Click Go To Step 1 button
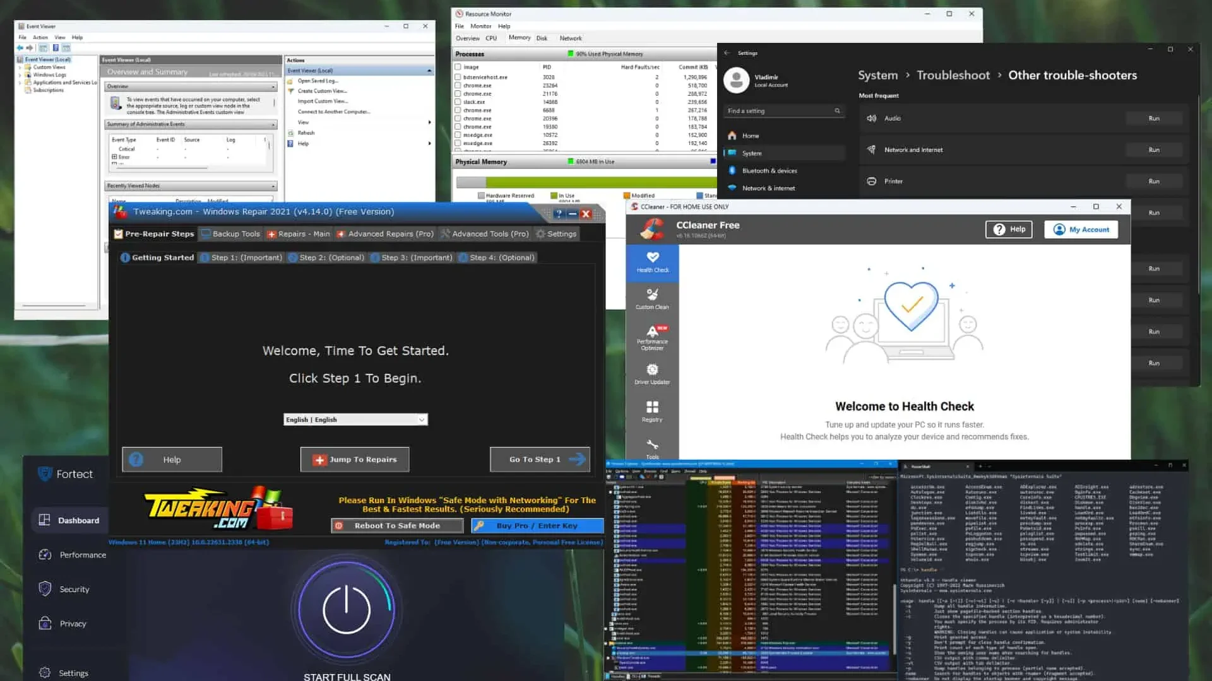Viewport: 1212px width, 681px height. coord(540,460)
